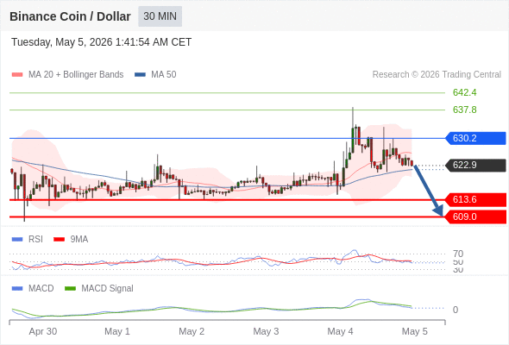Viewport: 509px width, 345px height.
Task: Click the MA 50 legend label
Action: pyautogui.click(x=164, y=75)
